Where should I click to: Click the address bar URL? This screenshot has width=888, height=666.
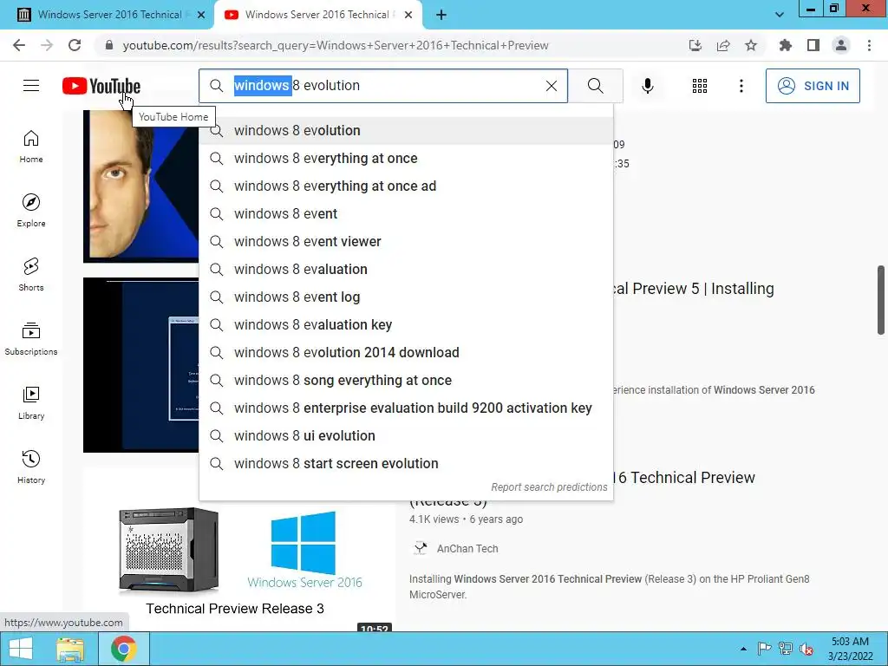tap(336, 45)
